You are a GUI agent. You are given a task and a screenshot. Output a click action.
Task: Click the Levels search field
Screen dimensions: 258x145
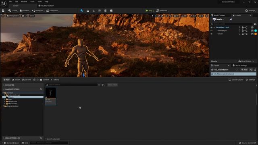[x=232, y=24]
